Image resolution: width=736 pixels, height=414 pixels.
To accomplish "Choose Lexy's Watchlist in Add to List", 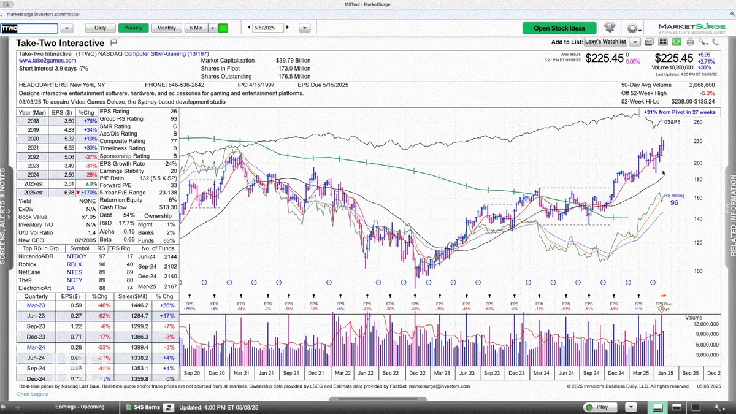I will (x=605, y=42).
